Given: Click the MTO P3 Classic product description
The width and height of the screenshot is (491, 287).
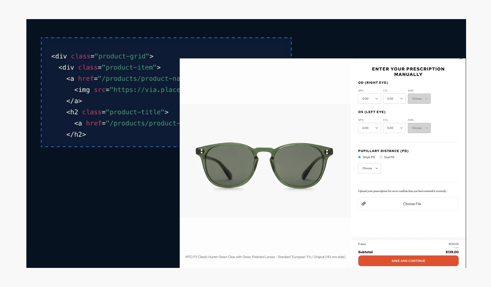Looking at the screenshot, I should [265, 257].
